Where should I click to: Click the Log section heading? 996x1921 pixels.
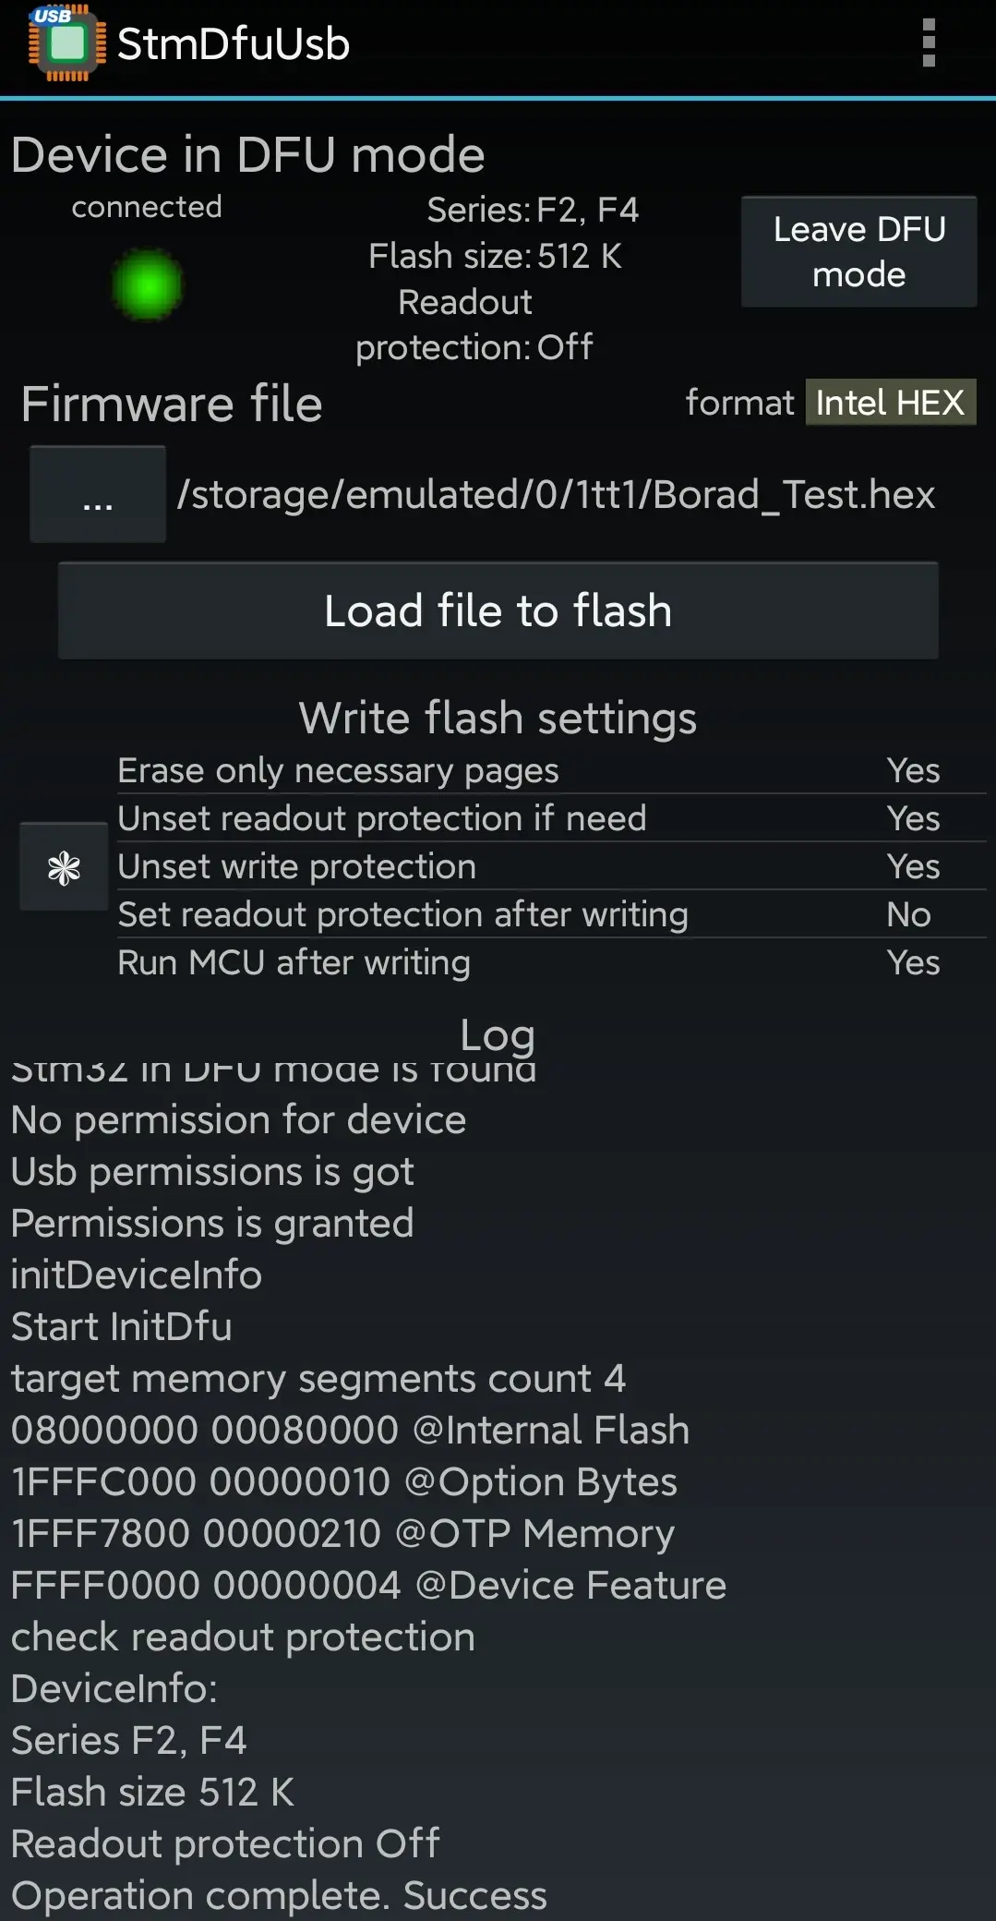coord(498,1034)
